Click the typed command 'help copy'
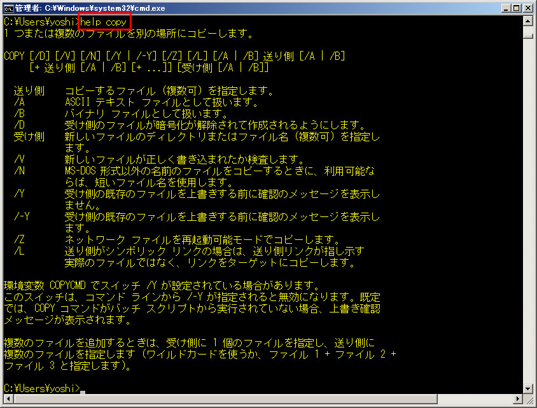The width and height of the screenshot is (537, 408). 104,22
